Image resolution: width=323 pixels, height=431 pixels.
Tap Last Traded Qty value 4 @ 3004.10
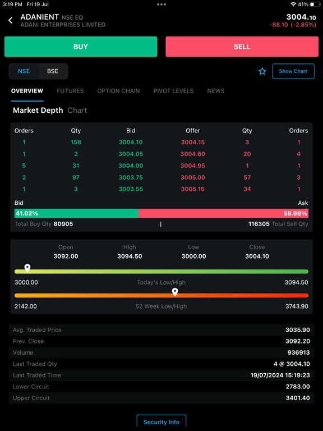click(x=292, y=364)
